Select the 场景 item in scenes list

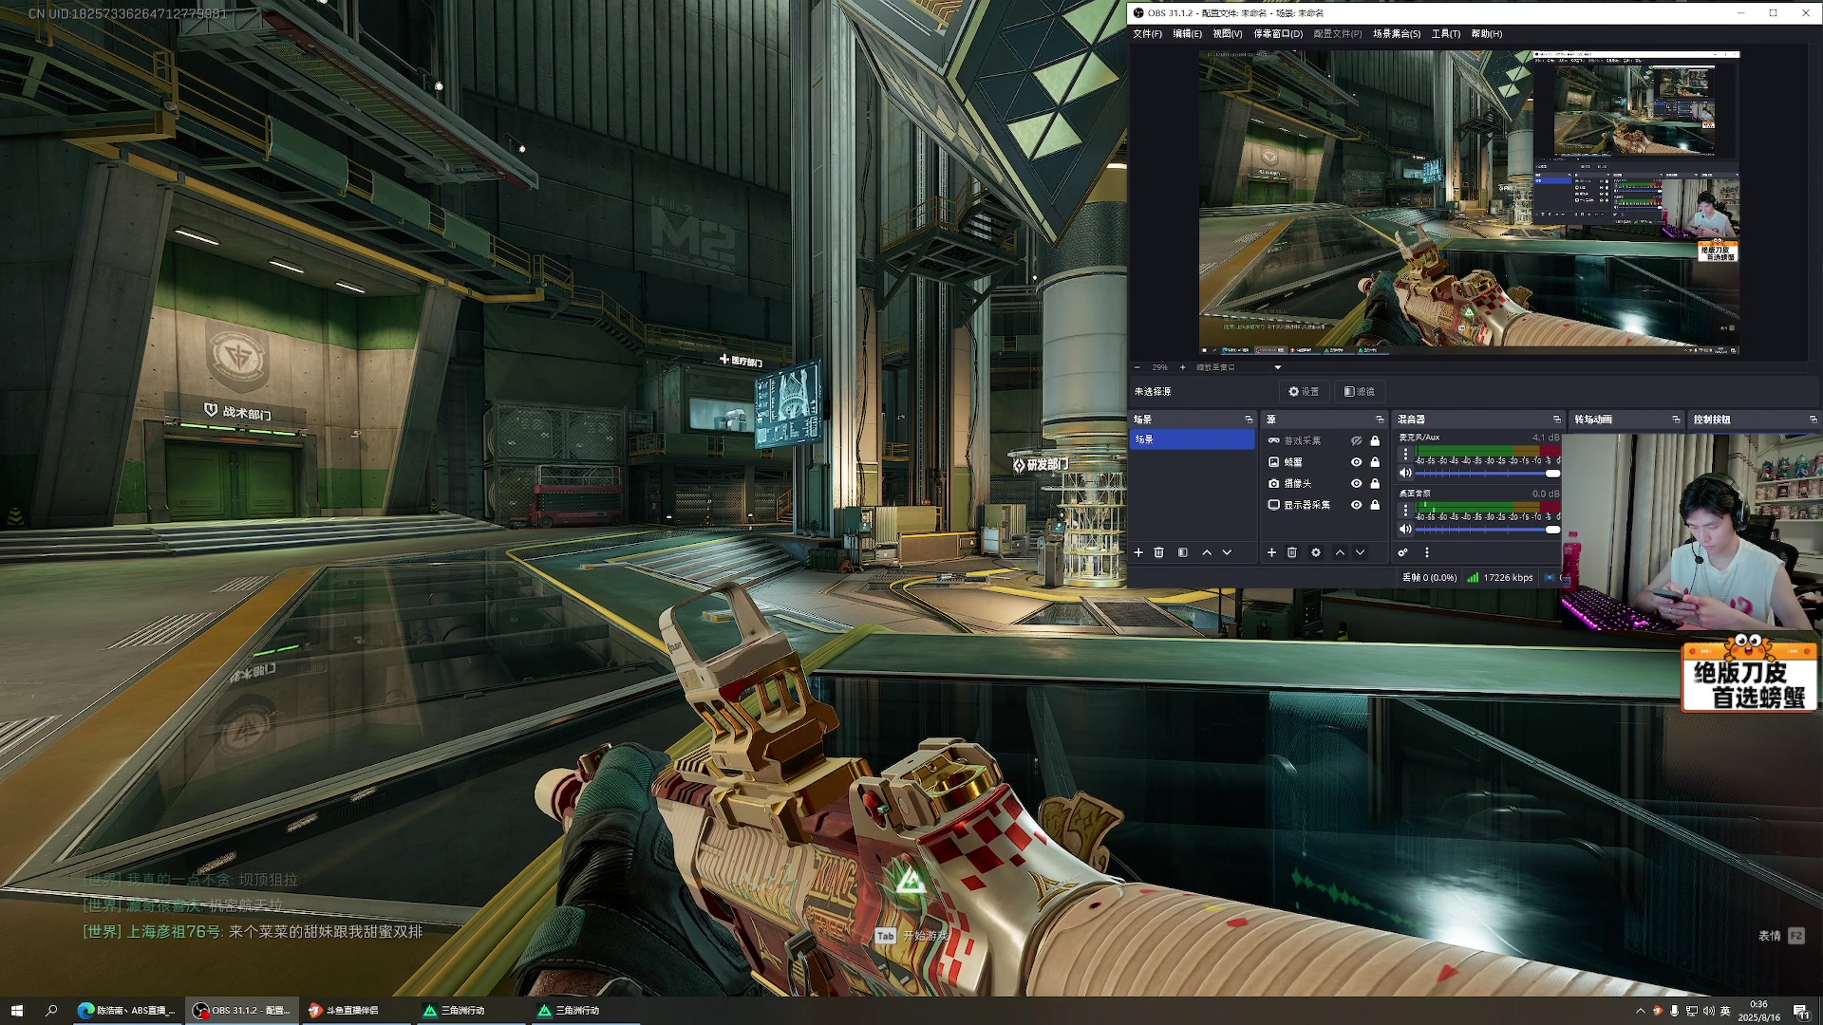click(x=1192, y=439)
